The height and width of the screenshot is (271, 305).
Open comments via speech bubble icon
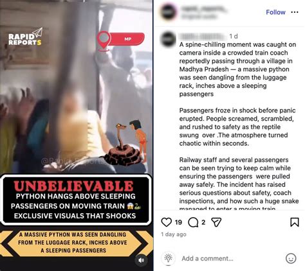[193, 222]
